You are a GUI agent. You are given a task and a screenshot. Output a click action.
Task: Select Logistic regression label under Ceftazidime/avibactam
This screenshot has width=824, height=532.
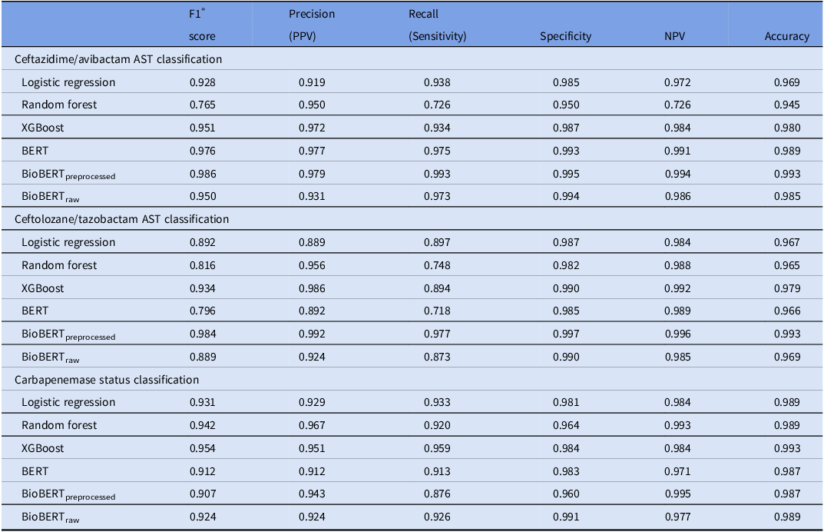(x=68, y=82)
